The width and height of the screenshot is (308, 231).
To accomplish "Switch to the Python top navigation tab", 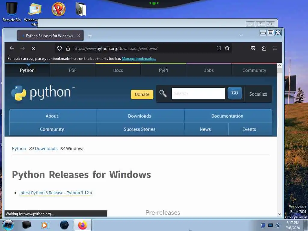I will click(x=27, y=70).
